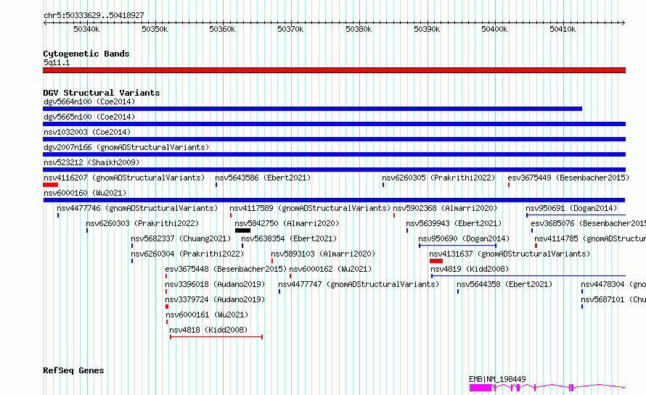Select the nsv1032003 (Coe2014) variant label
The height and width of the screenshot is (395, 646).
pyautogui.click(x=87, y=132)
